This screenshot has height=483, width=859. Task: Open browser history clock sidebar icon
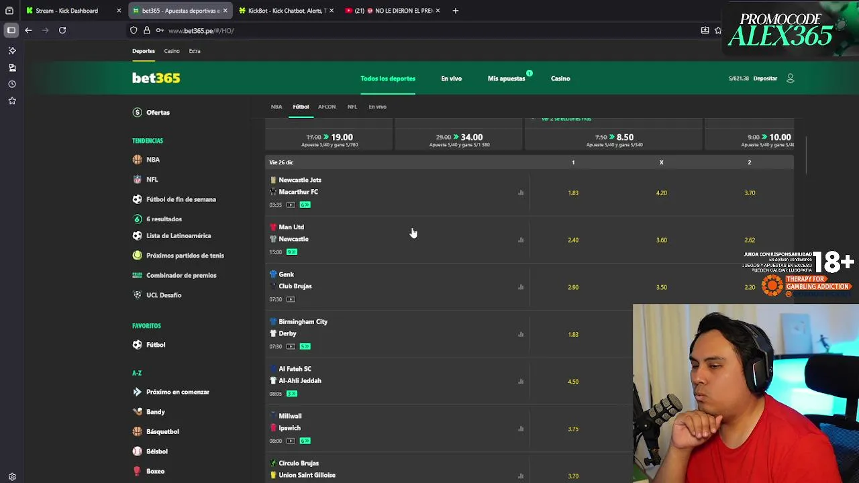tap(12, 85)
